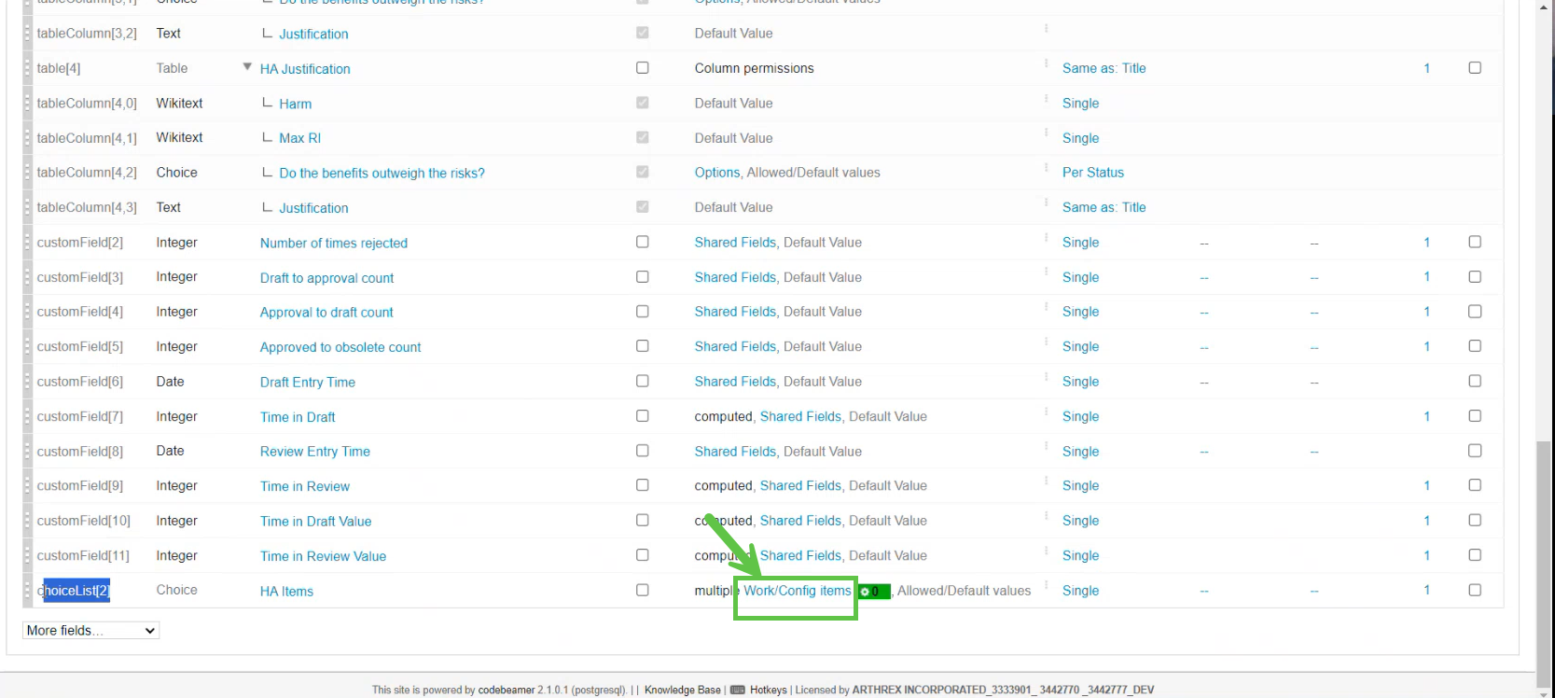Click the drag handle of choiceList[2] row

28,591
